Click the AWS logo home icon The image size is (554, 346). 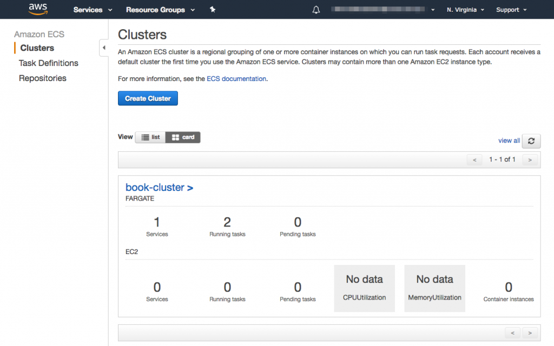coord(38,9)
